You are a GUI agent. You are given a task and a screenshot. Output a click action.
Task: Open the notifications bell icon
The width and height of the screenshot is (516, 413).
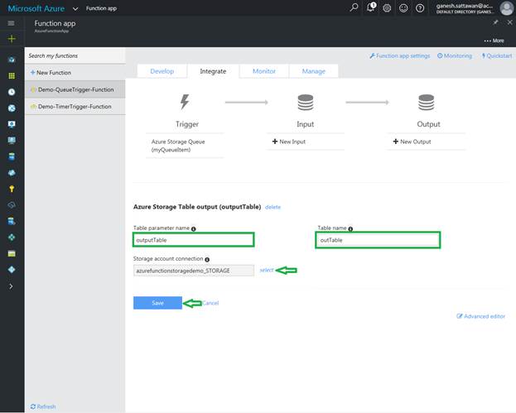tap(373, 8)
